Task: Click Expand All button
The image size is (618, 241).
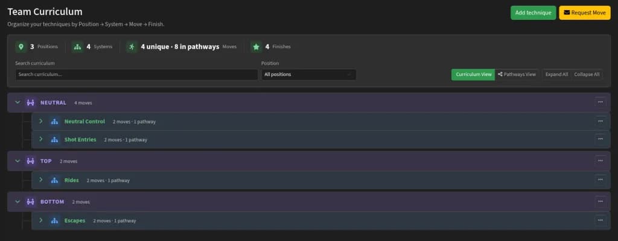Action: (x=556, y=75)
